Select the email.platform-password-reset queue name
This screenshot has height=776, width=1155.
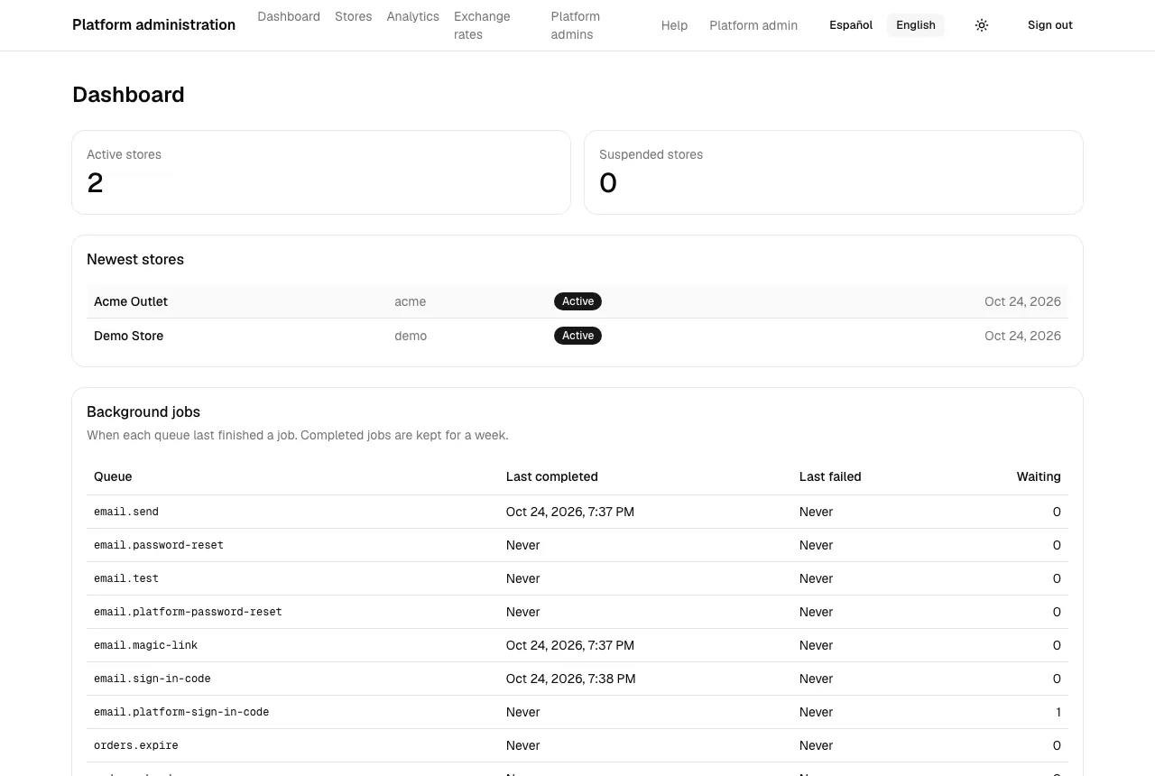tap(188, 612)
